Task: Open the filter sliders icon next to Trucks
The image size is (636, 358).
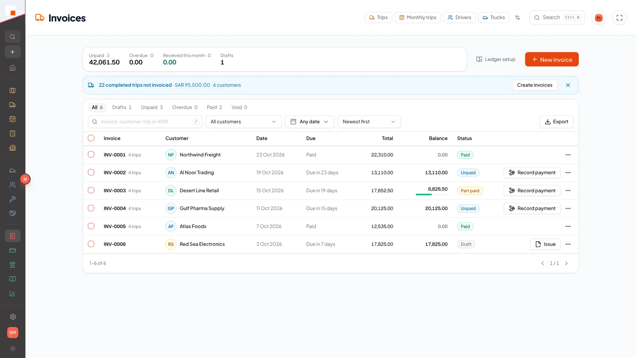Action: pos(517,18)
